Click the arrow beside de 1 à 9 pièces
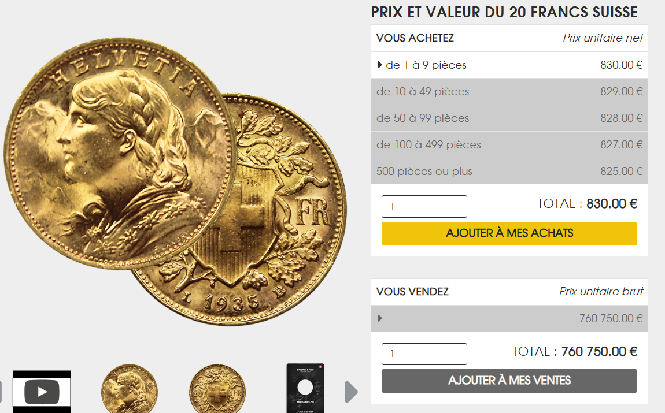 pos(379,65)
